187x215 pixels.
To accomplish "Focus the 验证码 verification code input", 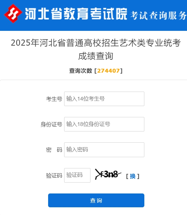I will (x=77, y=175).
